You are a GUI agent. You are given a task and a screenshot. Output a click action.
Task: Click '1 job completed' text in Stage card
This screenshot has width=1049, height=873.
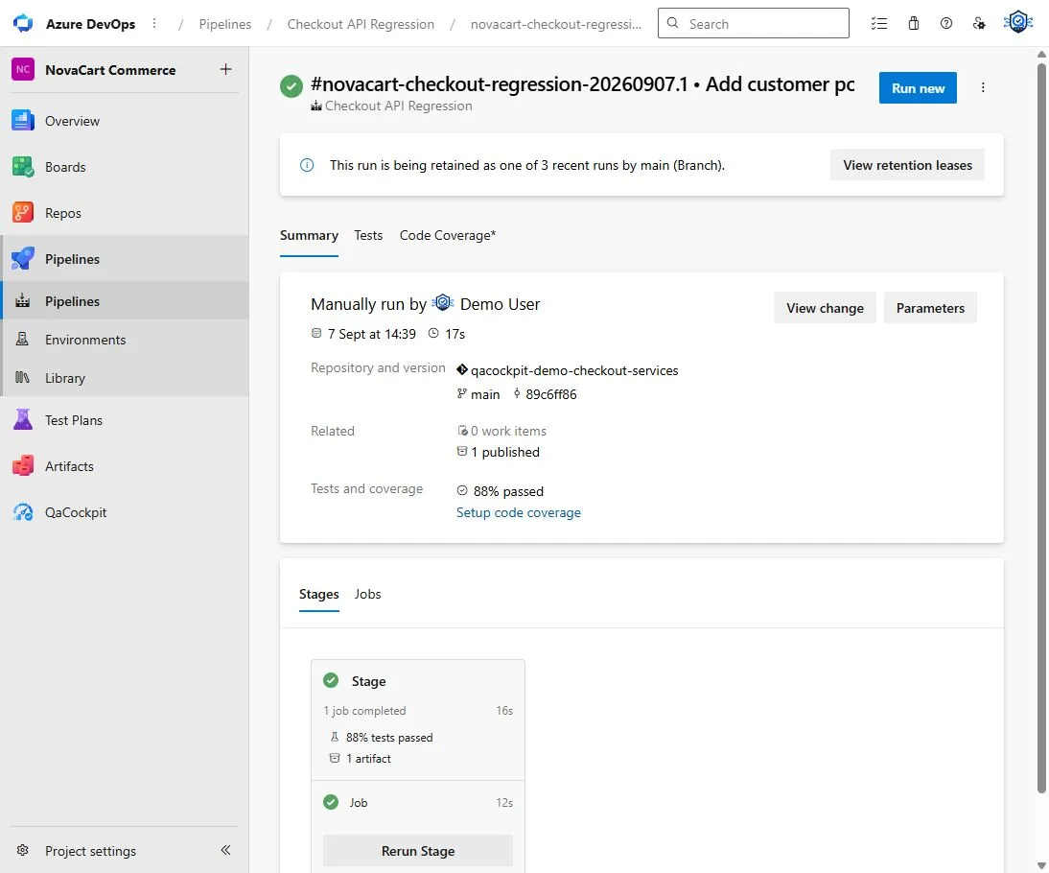pyautogui.click(x=364, y=711)
